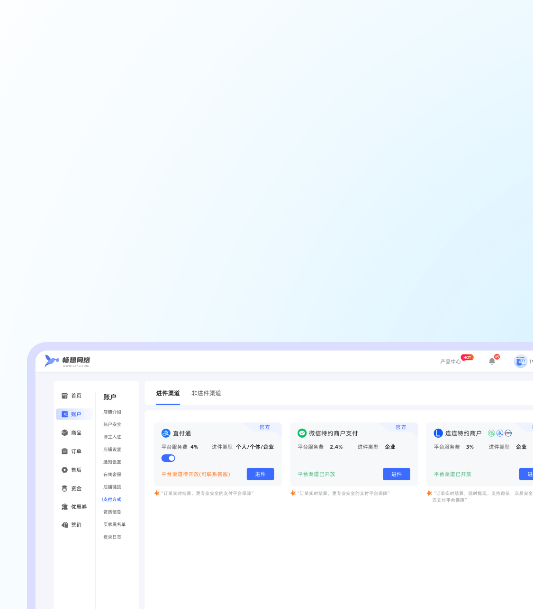The width and height of the screenshot is (533, 609).
Task: Open the 首页 home icon in sidebar
Action: (64, 396)
